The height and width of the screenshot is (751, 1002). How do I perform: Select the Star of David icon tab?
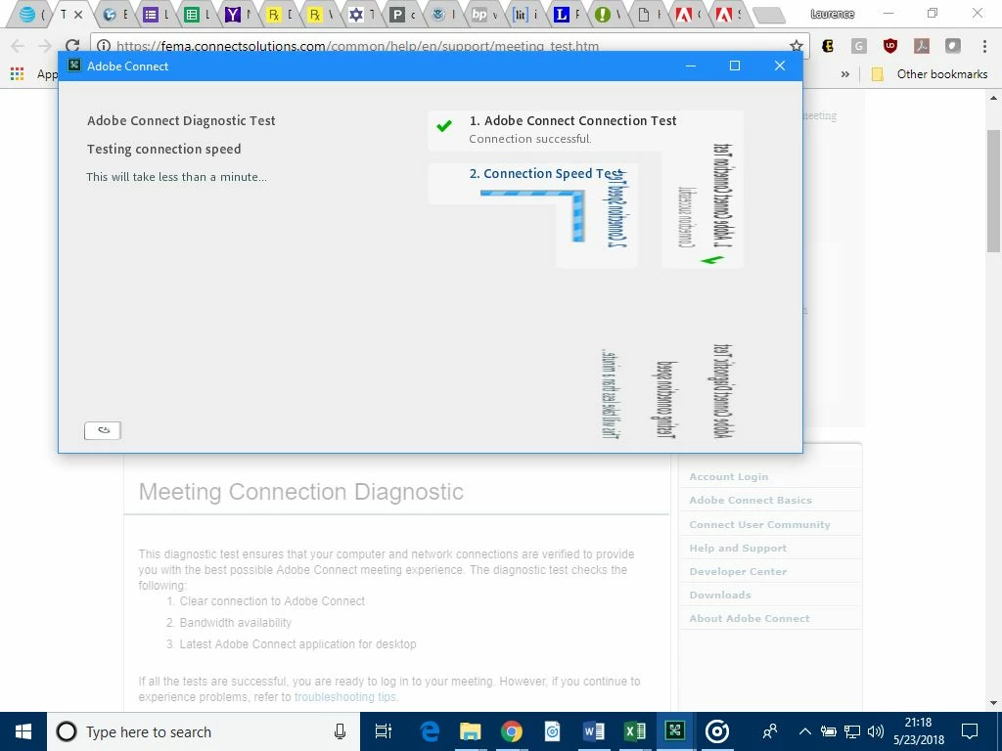coord(356,14)
